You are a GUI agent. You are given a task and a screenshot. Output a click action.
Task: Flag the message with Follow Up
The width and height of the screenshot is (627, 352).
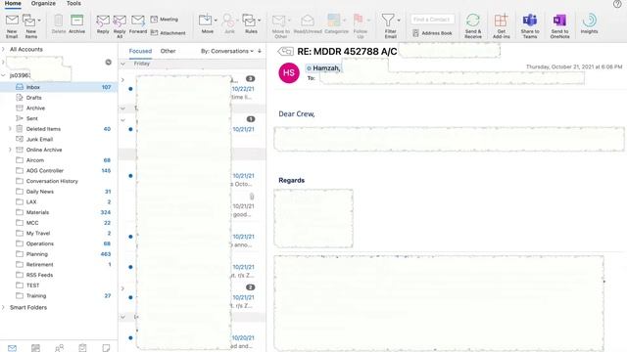[x=361, y=26]
